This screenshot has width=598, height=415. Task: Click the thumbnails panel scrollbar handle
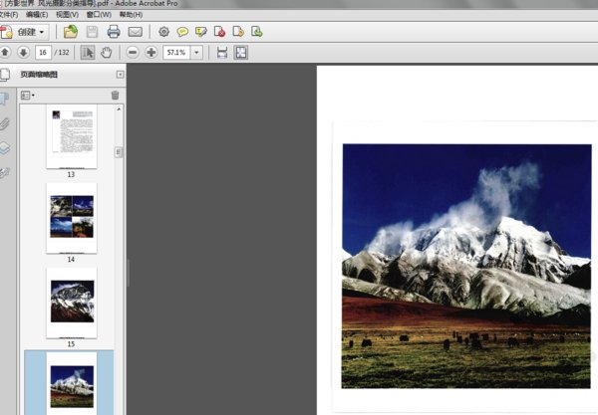[x=119, y=152]
